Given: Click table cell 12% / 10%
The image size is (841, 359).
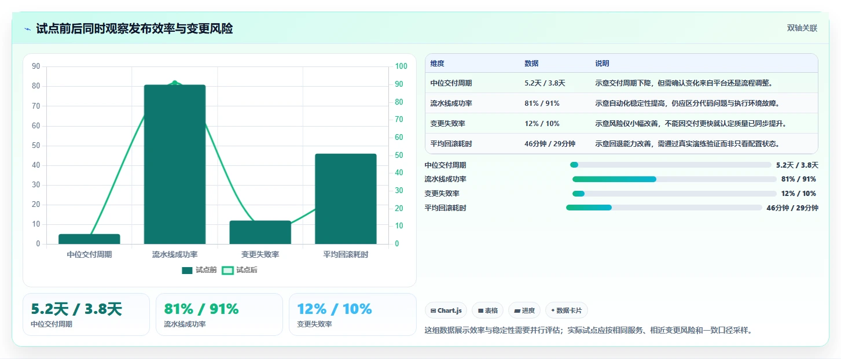Looking at the screenshot, I should click(542, 124).
